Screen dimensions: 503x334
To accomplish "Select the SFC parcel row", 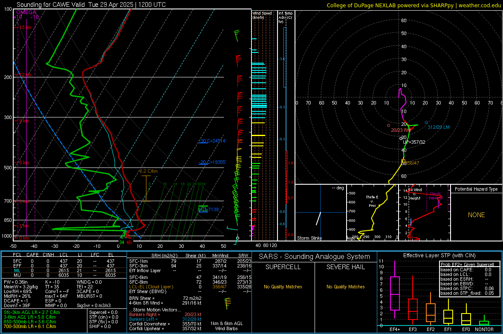I will pos(64,261).
